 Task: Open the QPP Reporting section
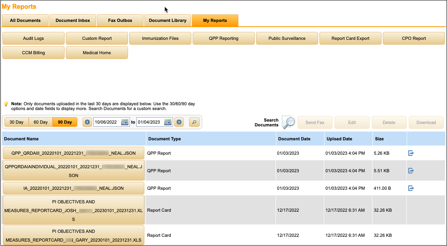tap(223, 38)
